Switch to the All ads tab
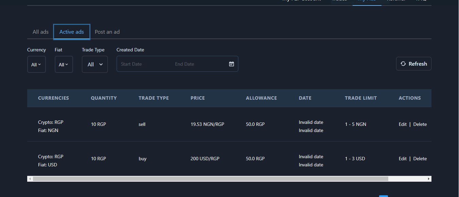The width and height of the screenshot is (459, 197). click(x=40, y=32)
